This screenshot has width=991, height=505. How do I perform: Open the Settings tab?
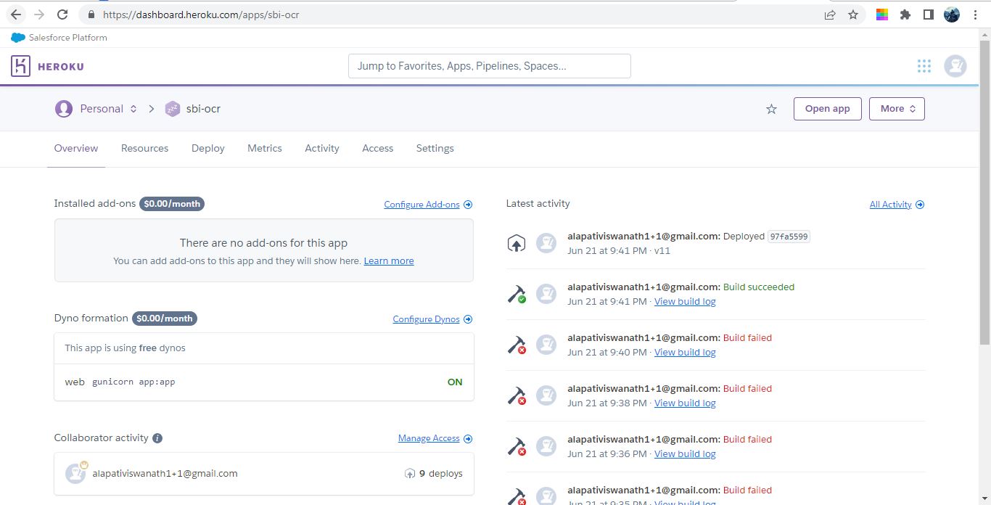coord(435,148)
